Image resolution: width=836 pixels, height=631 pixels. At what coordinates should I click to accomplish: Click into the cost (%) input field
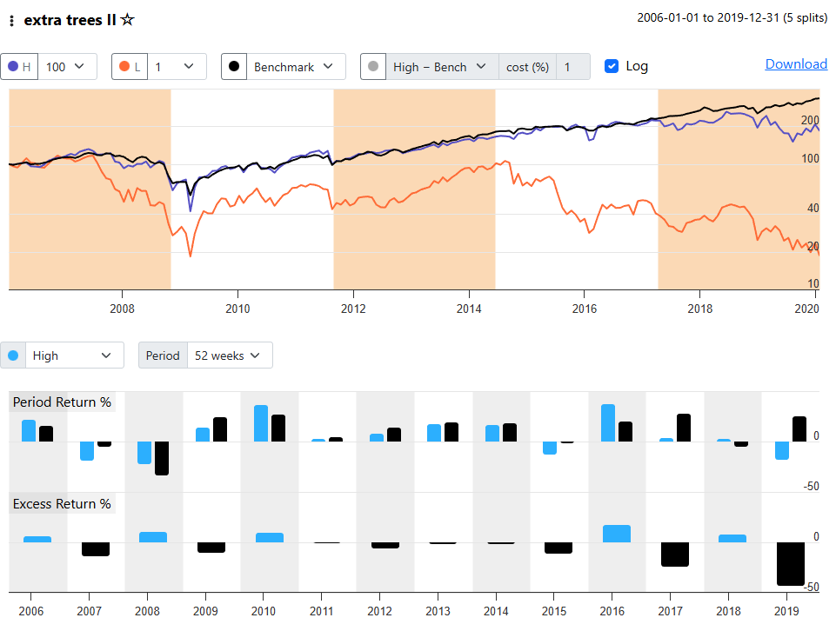coord(572,67)
